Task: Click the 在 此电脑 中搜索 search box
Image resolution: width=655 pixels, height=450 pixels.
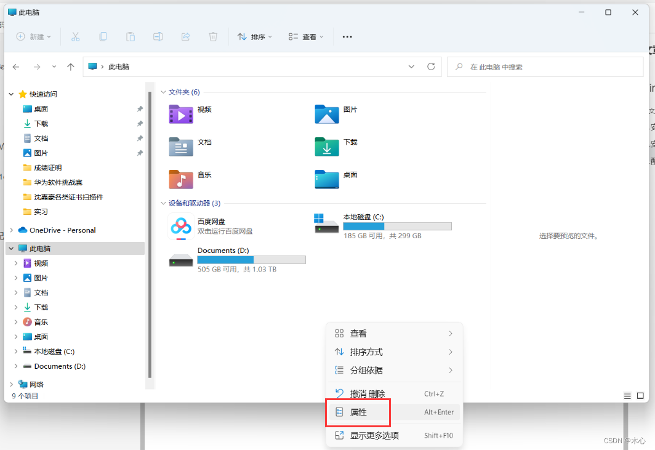Action: pos(545,67)
